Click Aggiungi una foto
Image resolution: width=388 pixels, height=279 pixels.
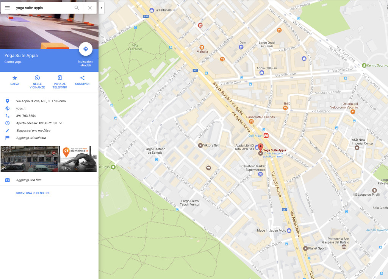tap(28, 180)
